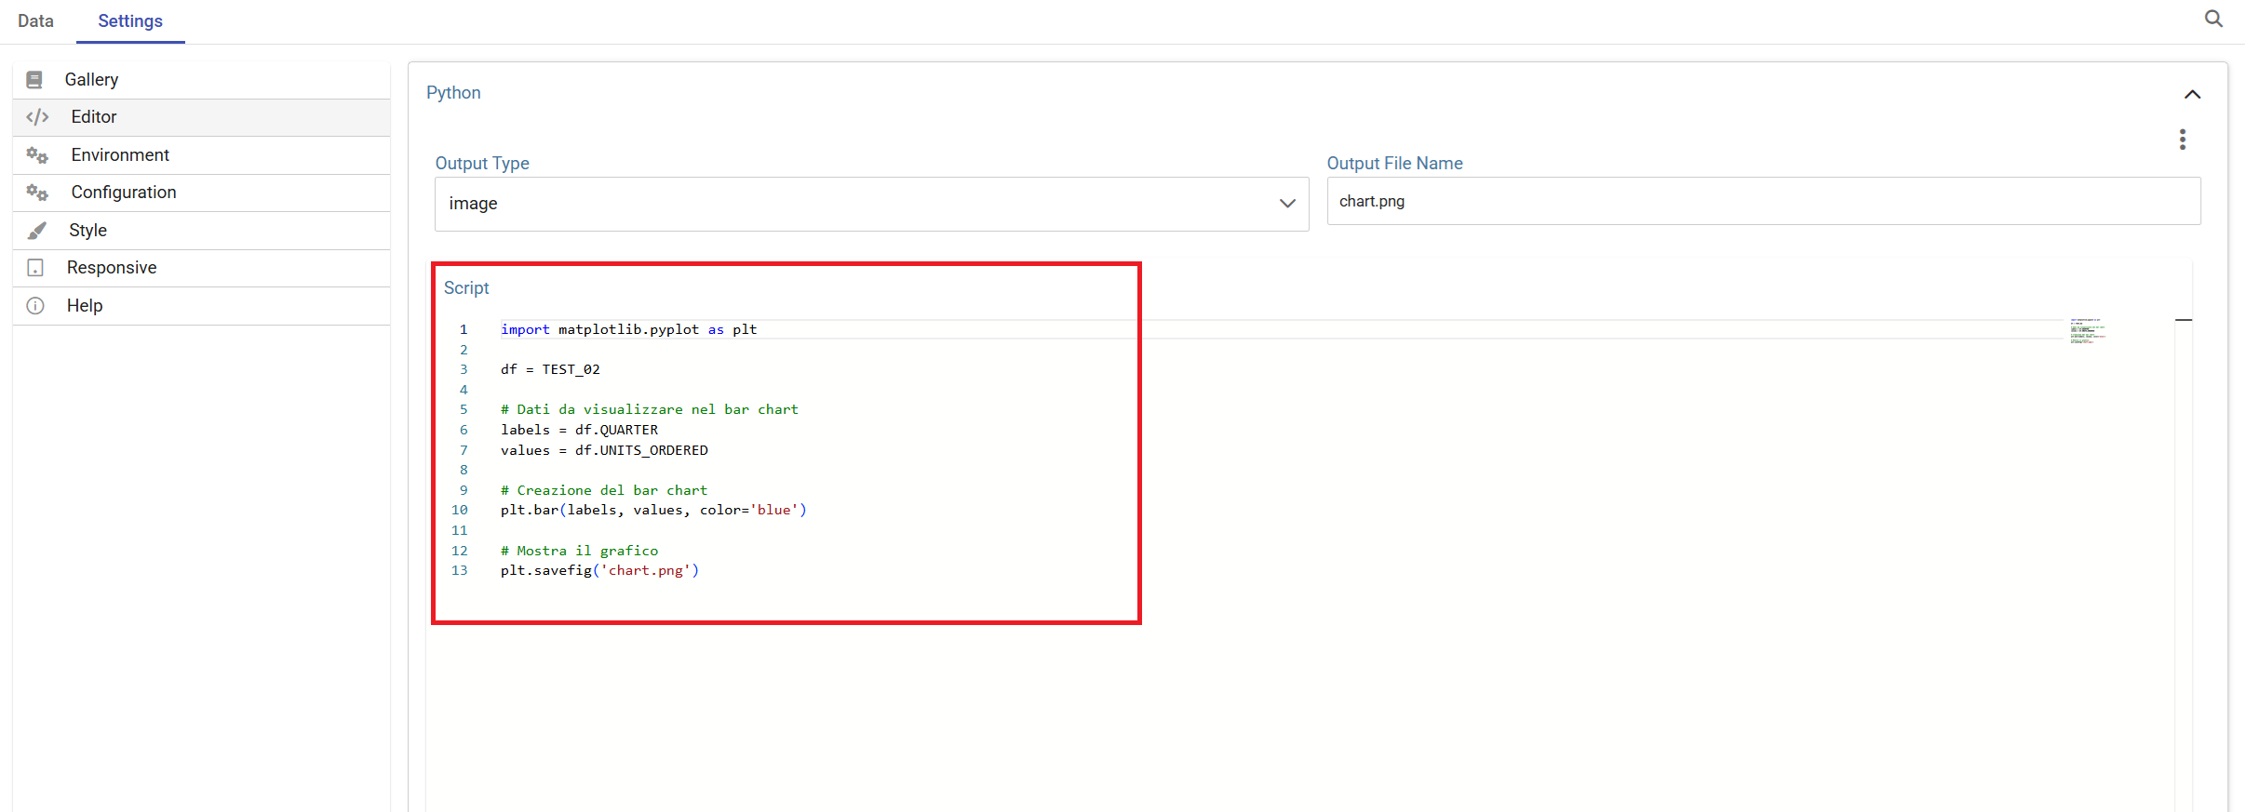The image size is (2245, 812).
Task: Click the Output Type dropdown arrow
Action: click(x=1287, y=204)
